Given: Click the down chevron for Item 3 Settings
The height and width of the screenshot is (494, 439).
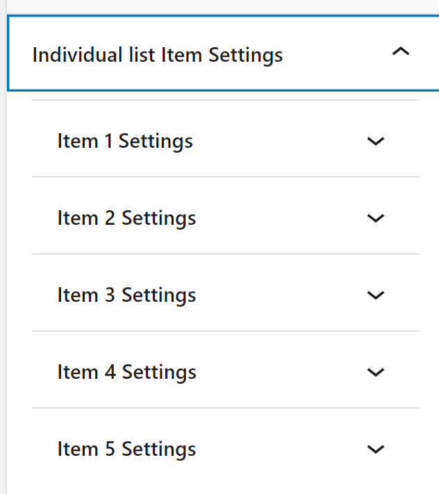Looking at the screenshot, I should click(376, 296).
